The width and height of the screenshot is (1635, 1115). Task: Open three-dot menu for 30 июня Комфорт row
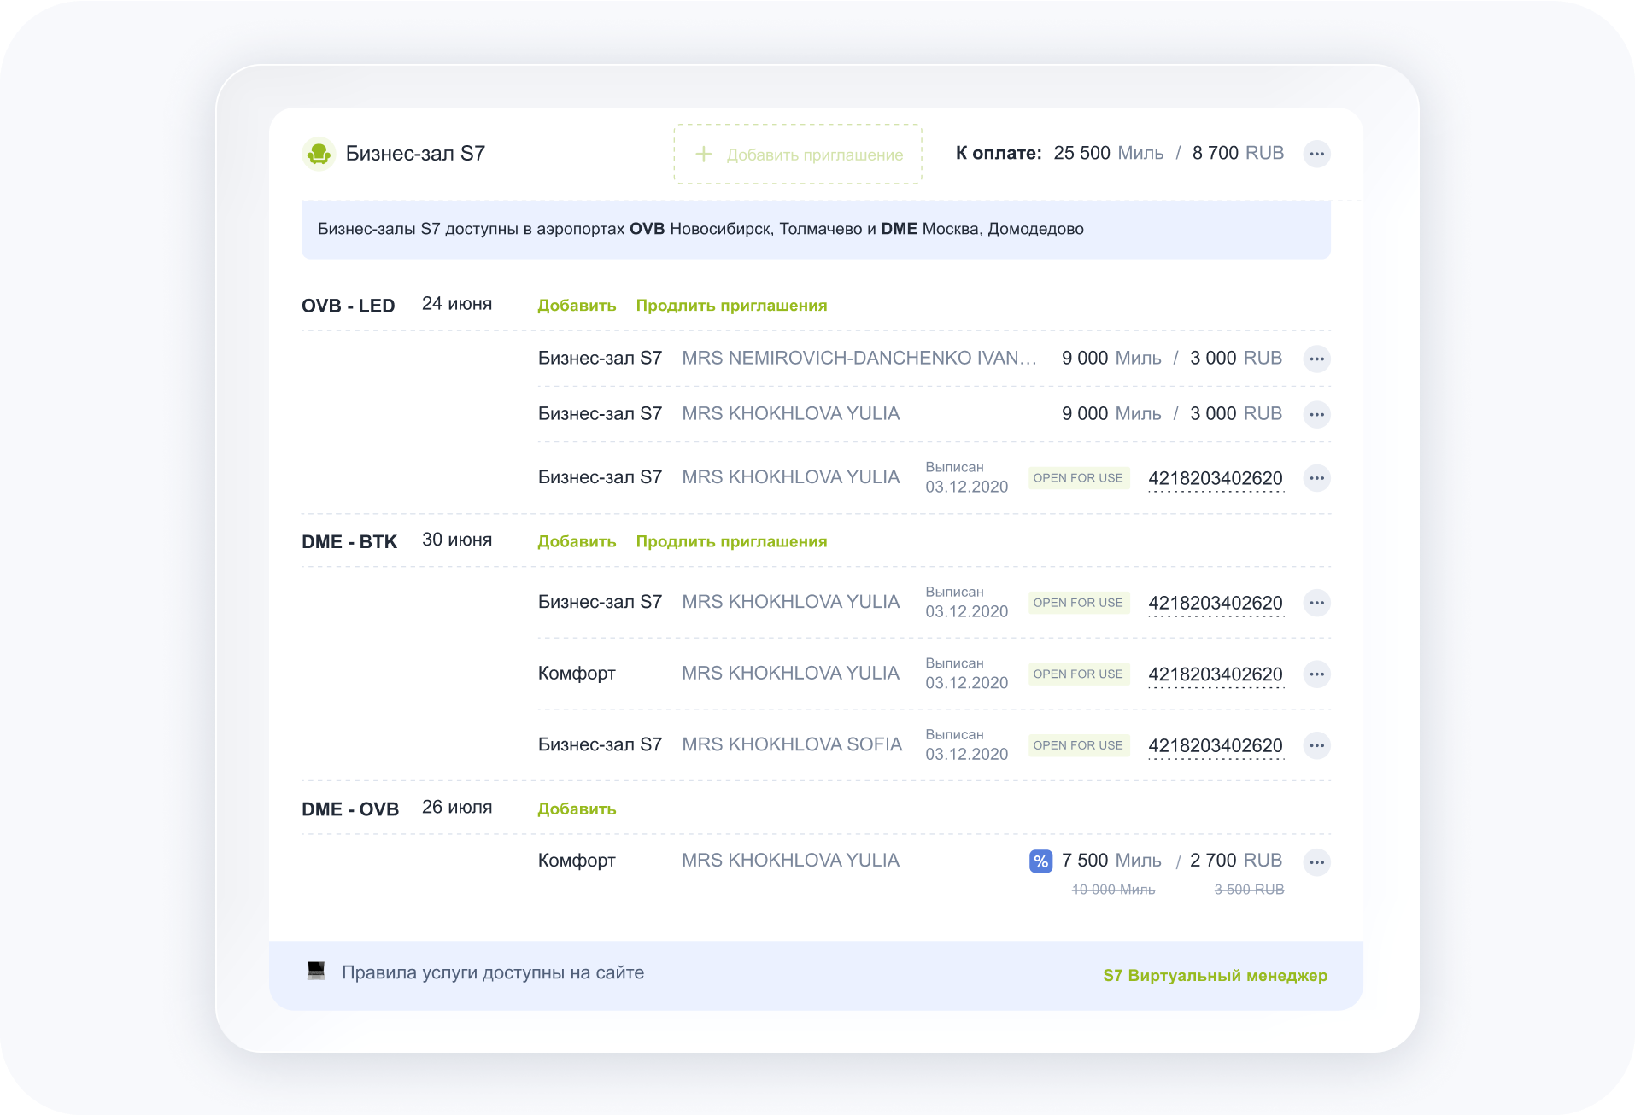point(1316,674)
